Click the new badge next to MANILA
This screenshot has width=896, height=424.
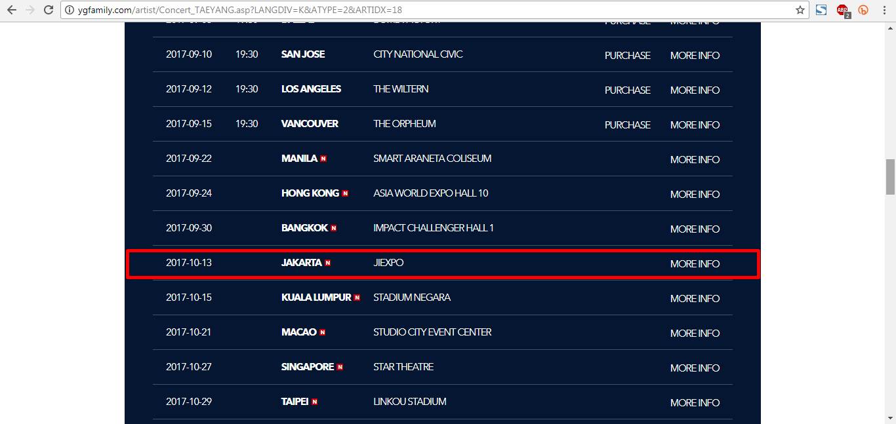[x=323, y=159]
